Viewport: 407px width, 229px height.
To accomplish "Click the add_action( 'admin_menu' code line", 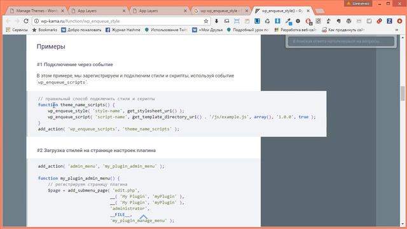I will click(x=101, y=166).
